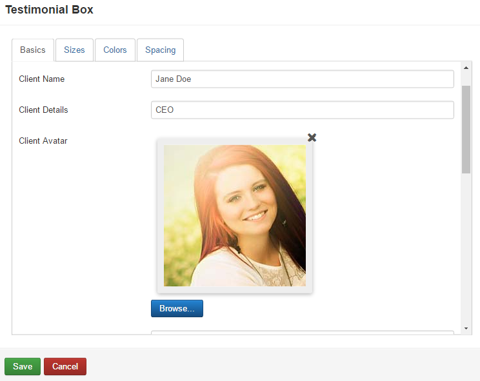Click the Client Details input field
Image resolution: width=480 pixels, height=381 pixels.
coord(303,110)
